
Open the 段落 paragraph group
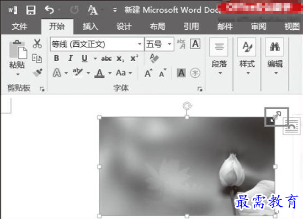(219, 57)
